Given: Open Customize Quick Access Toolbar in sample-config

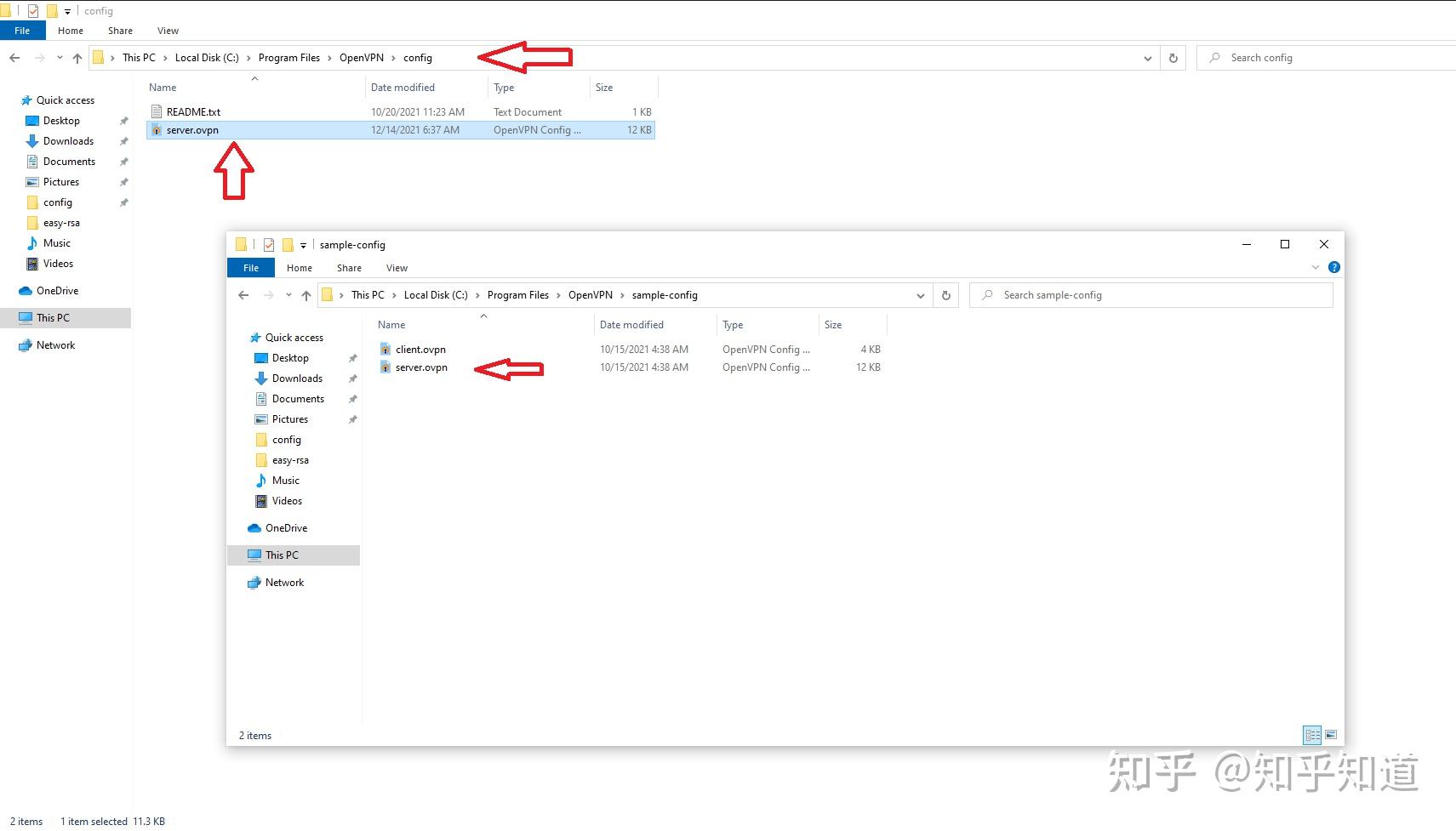Looking at the screenshot, I should [x=303, y=245].
